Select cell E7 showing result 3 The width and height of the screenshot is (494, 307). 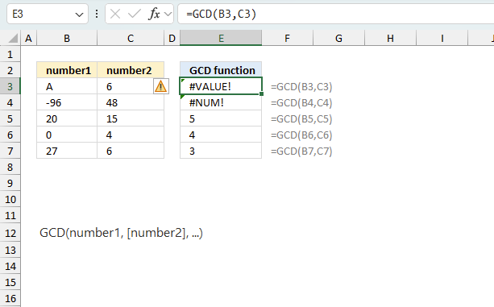click(x=221, y=151)
